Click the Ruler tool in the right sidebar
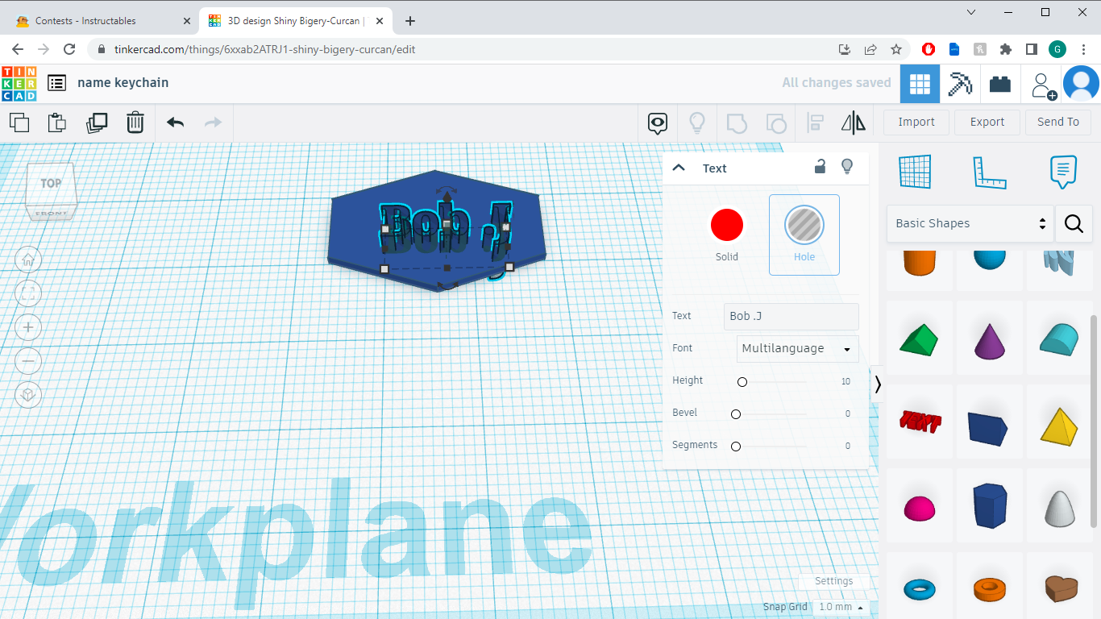This screenshot has height=619, width=1101. click(x=990, y=172)
